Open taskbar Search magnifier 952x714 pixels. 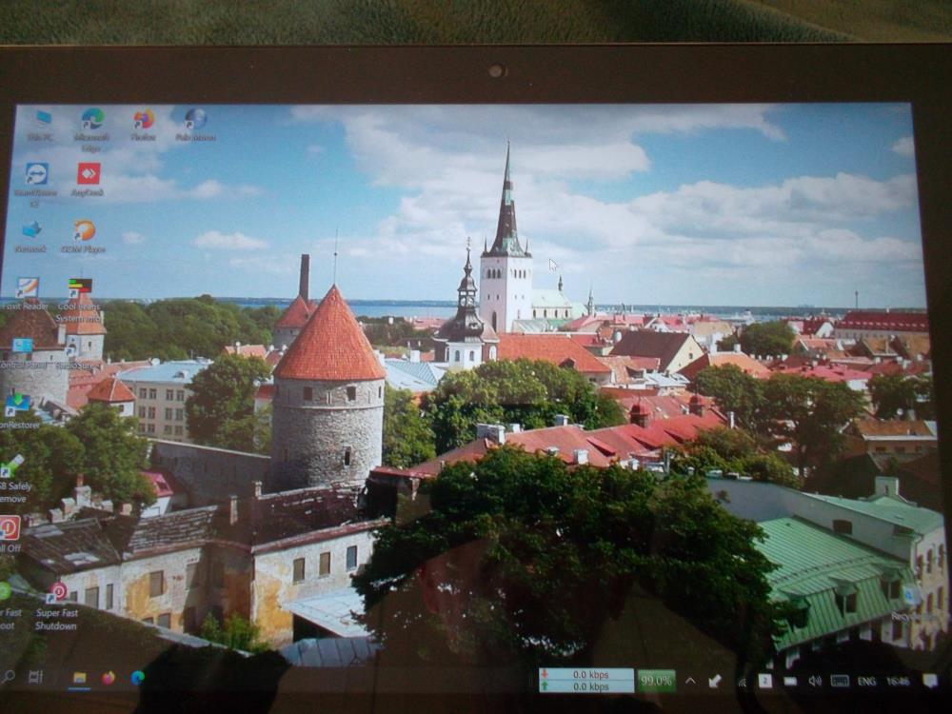click(x=9, y=676)
